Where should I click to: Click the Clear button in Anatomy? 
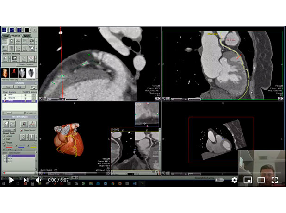[8, 87]
